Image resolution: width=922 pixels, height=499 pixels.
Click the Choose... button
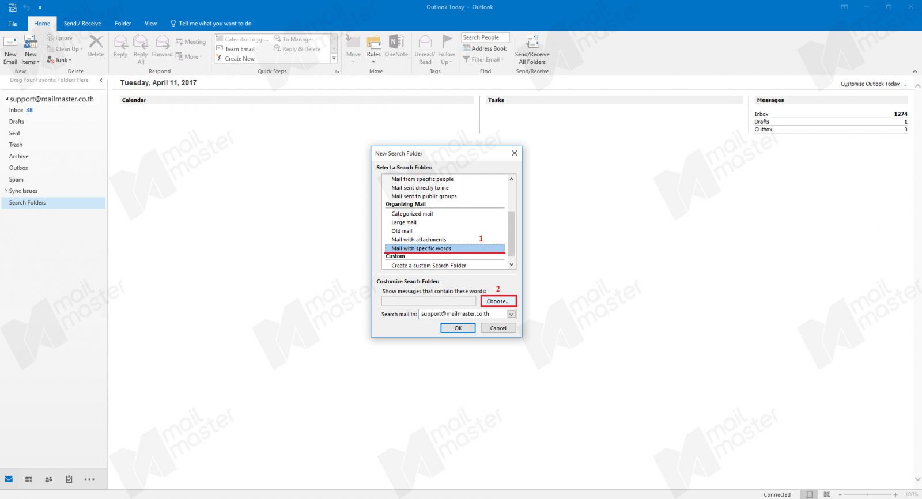click(498, 301)
